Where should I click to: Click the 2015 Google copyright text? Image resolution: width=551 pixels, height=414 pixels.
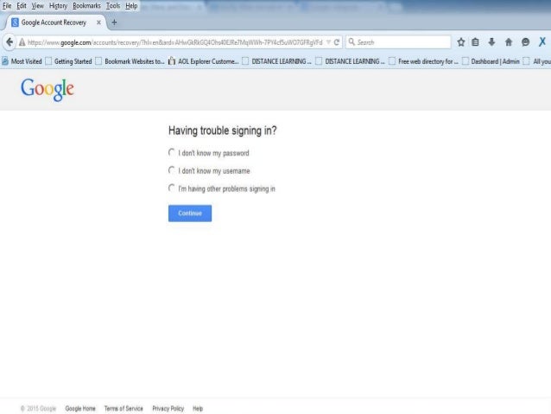tap(38, 408)
